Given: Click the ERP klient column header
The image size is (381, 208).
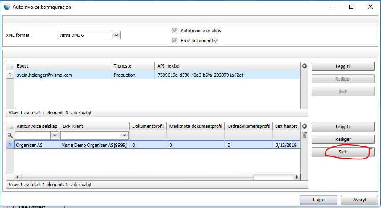Looking at the screenshot, I should coord(94,126).
